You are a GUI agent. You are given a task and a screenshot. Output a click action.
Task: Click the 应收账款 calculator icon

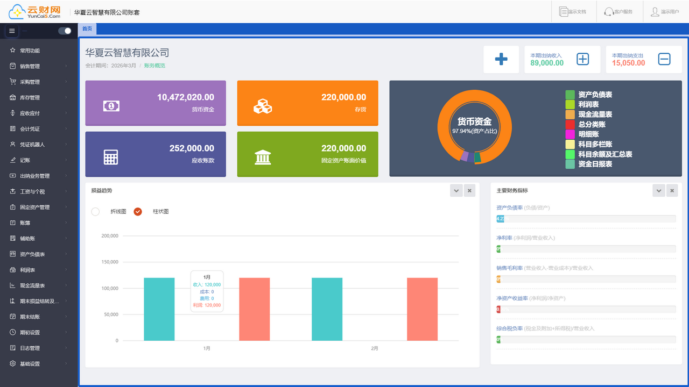111,157
